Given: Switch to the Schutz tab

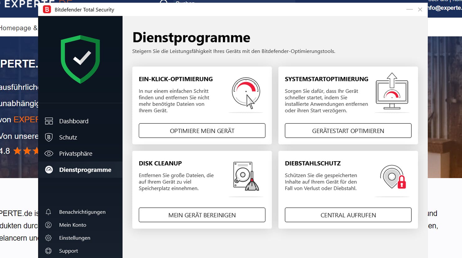Looking at the screenshot, I should 68,137.
